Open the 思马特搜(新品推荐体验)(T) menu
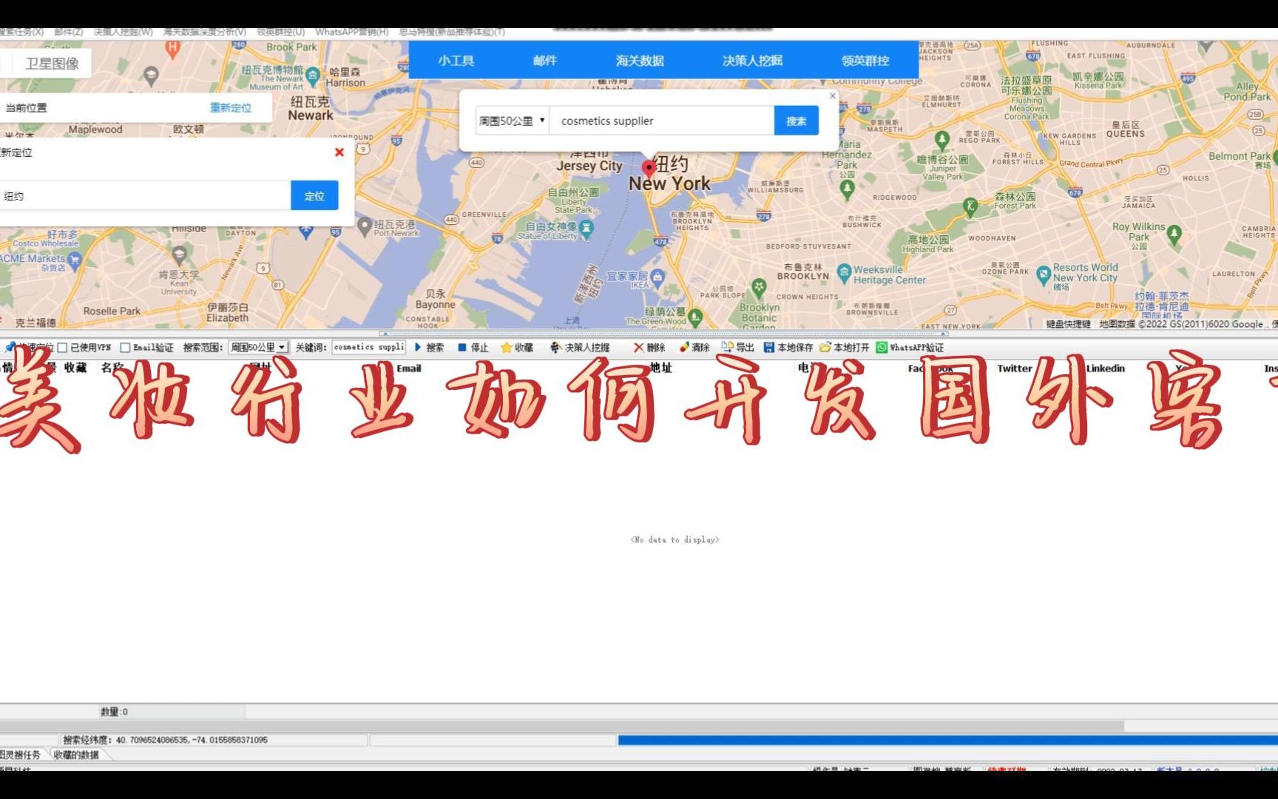 [x=452, y=32]
